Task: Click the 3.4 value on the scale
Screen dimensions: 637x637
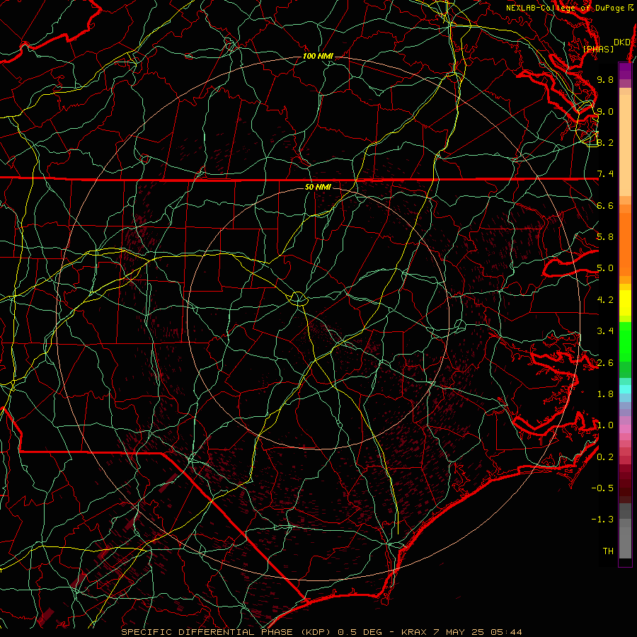Action: pos(605,331)
